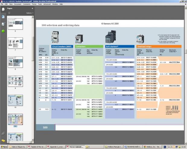Click the Contactors column header

[x=89, y=47]
